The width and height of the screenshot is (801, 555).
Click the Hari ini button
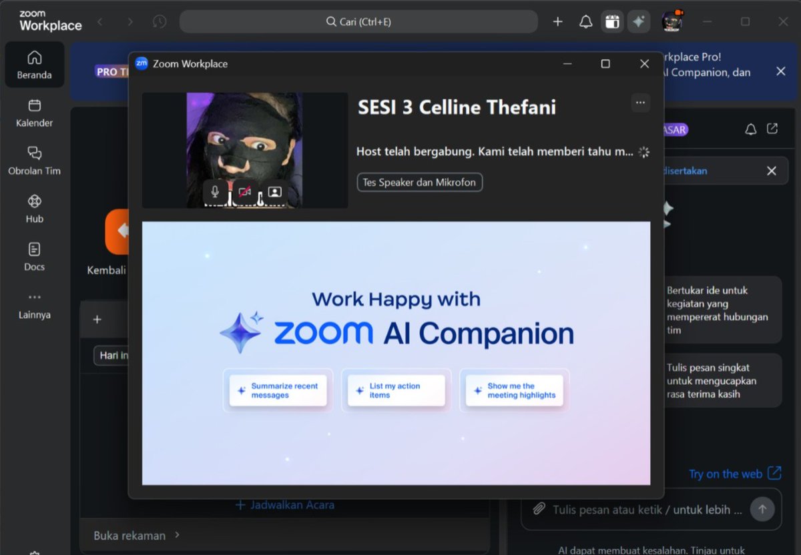coord(112,356)
